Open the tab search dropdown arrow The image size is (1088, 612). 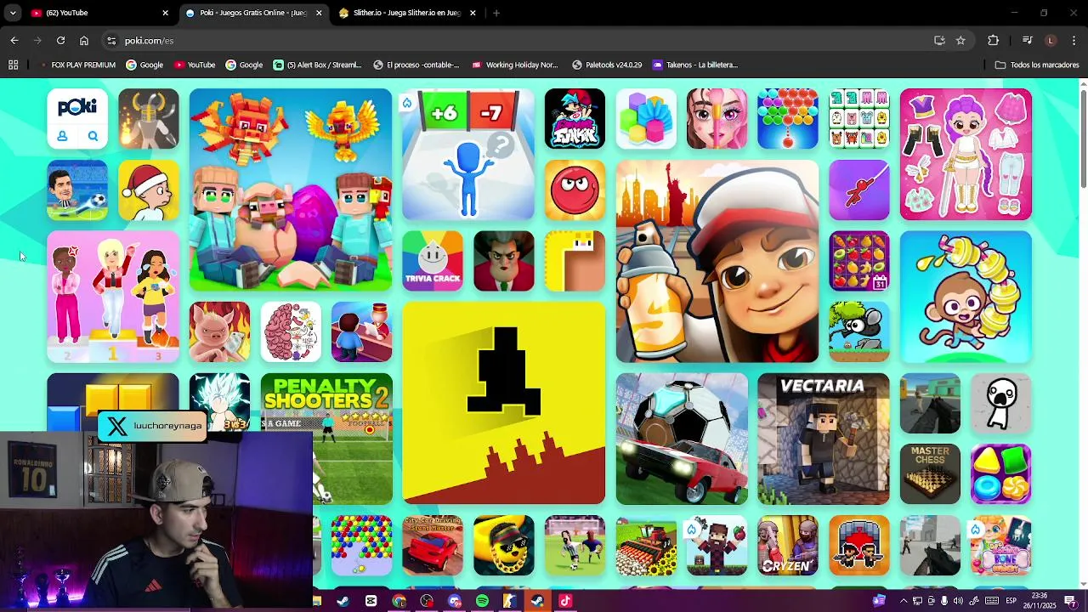[x=12, y=13]
